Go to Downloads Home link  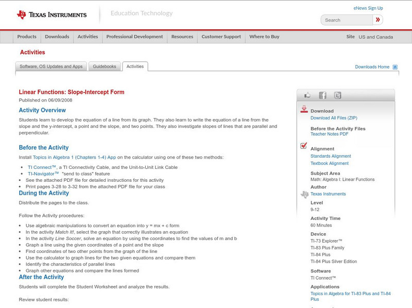coord(372,67)
